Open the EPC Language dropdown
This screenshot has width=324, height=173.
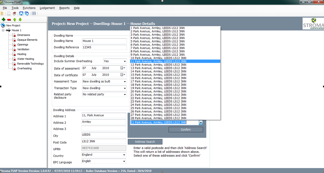[124, 161]
